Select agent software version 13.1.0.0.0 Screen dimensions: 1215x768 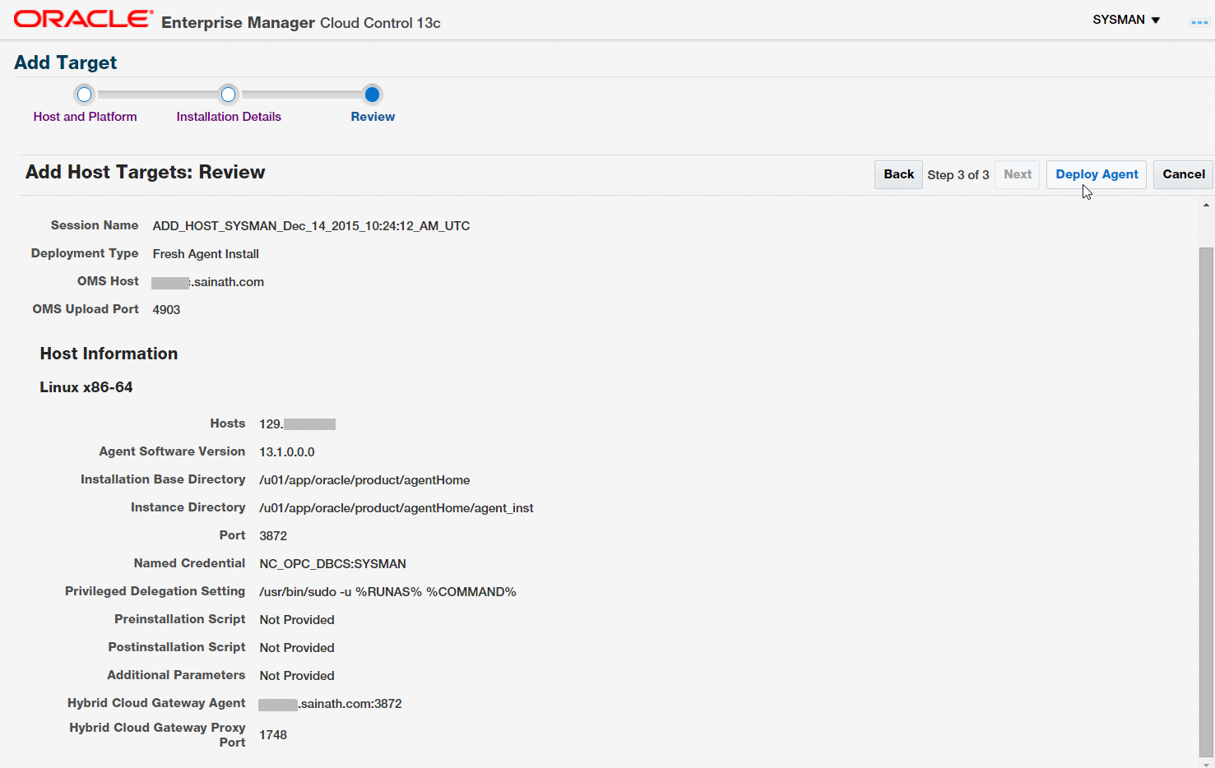[x=287, y=452]
